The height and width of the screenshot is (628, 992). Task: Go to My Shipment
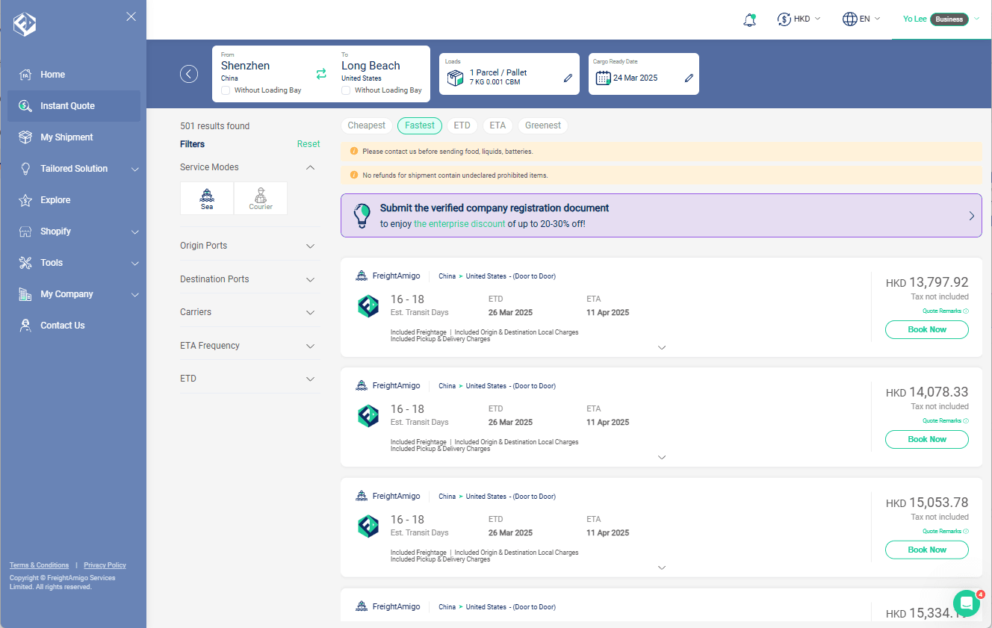[x=74, y=137]
